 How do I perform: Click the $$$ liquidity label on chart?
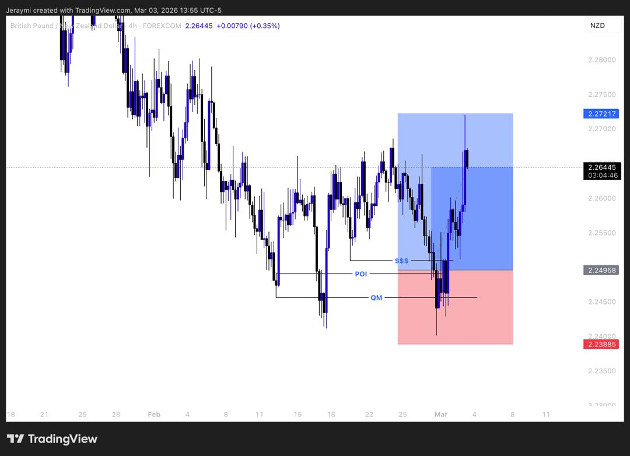pyautogui.click(x=401, y=261)
